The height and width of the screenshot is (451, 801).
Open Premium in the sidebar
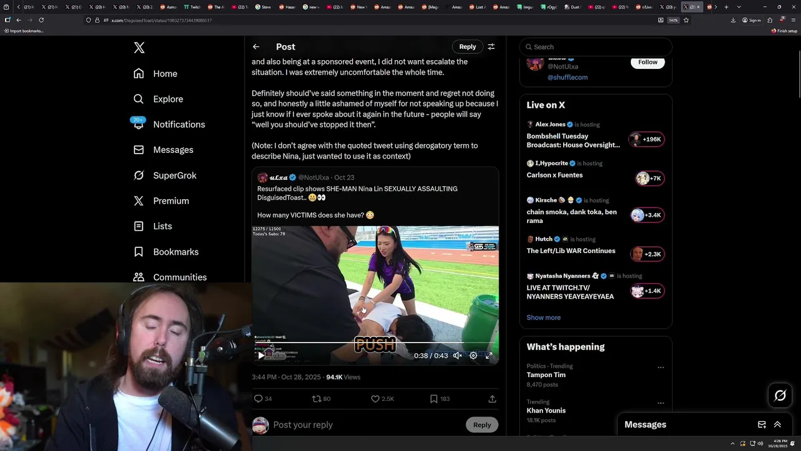[161, 200]
